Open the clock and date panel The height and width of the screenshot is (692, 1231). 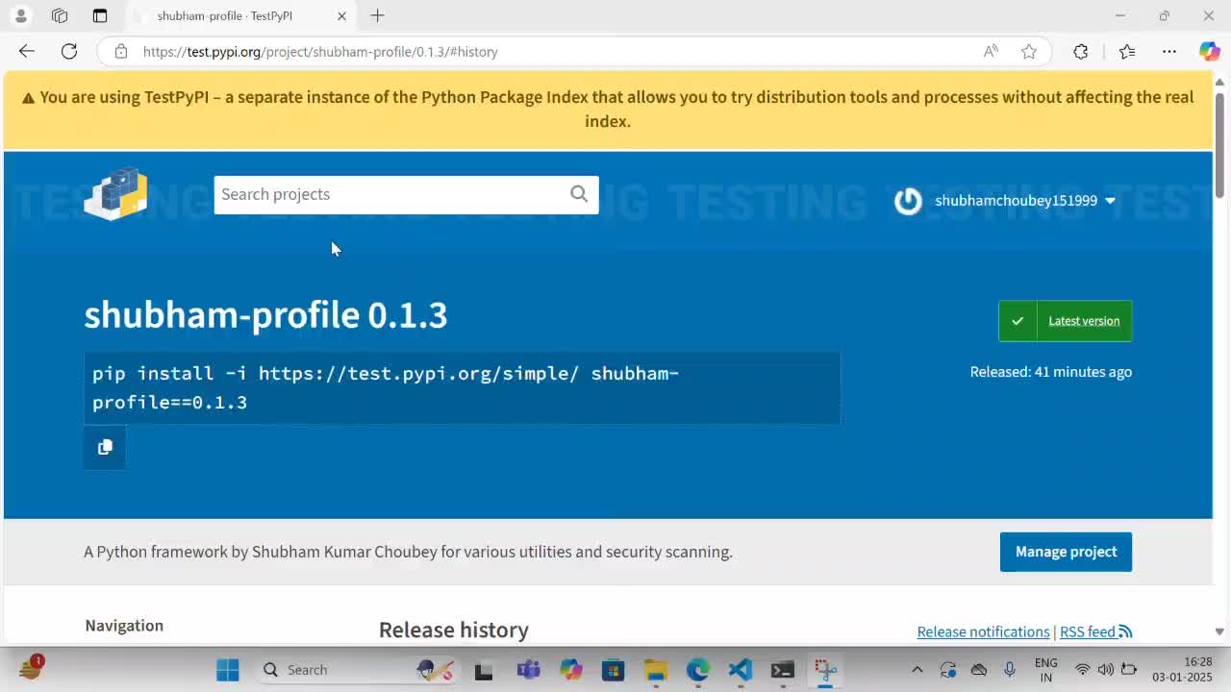point(1182,670)
